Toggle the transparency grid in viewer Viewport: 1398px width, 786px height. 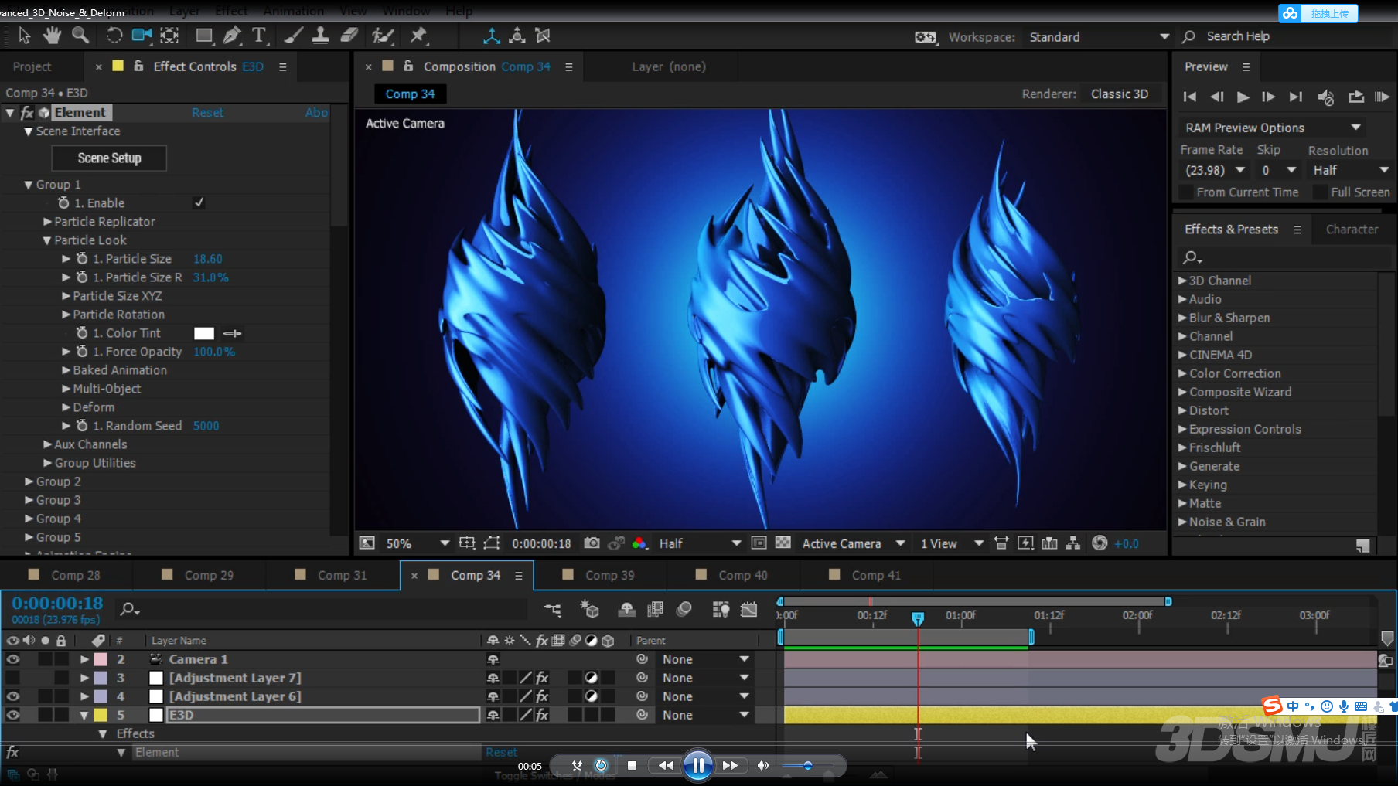pos(783,543)
